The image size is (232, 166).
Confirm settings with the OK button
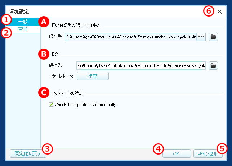(x=176, y=153)
